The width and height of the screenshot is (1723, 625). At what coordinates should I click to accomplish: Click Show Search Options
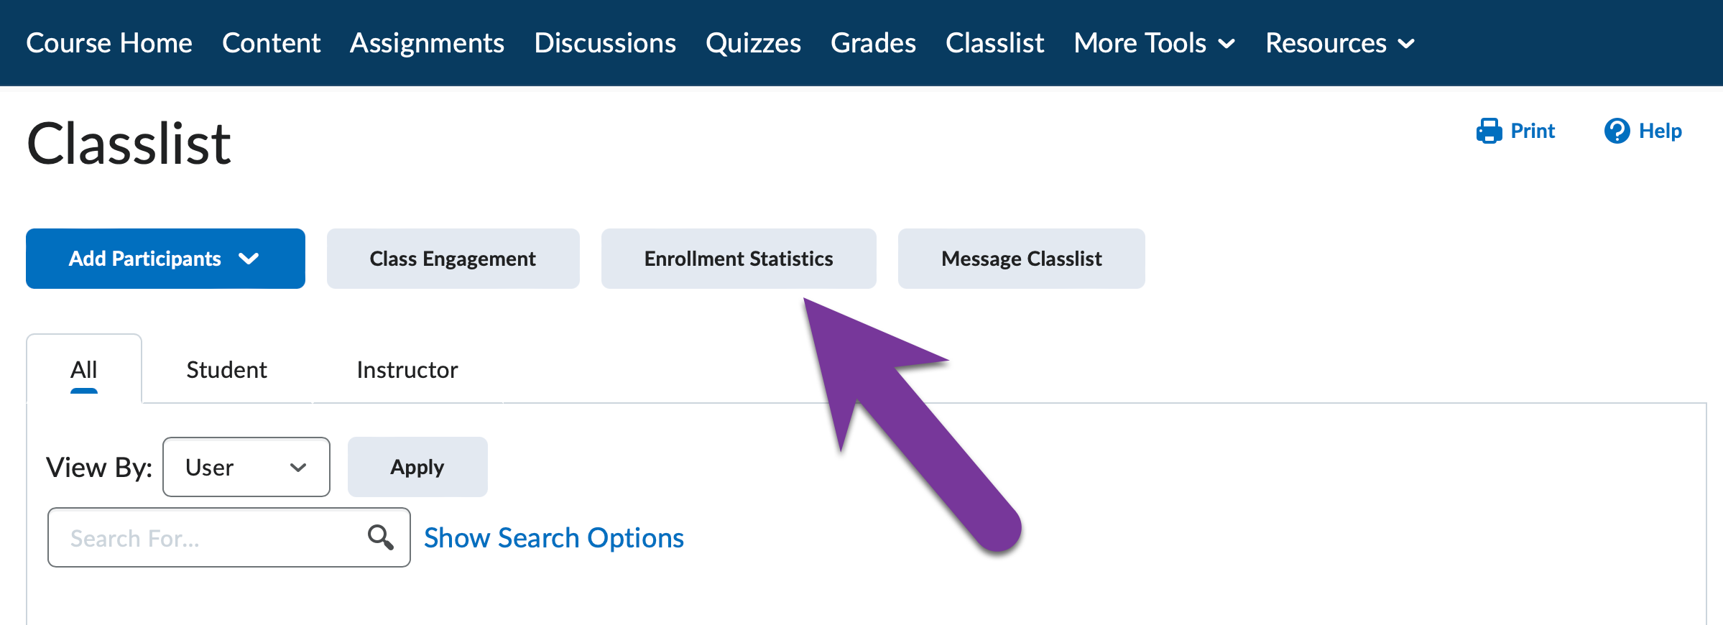(553, 537)
